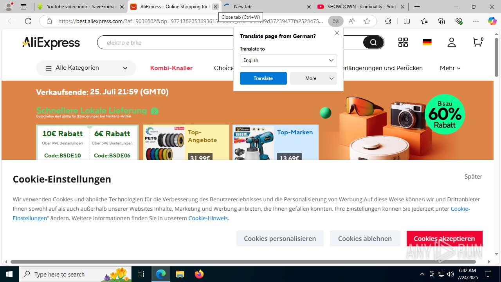
Task: Click the 10€ Rabatt coupon
Action: [63, 144]
